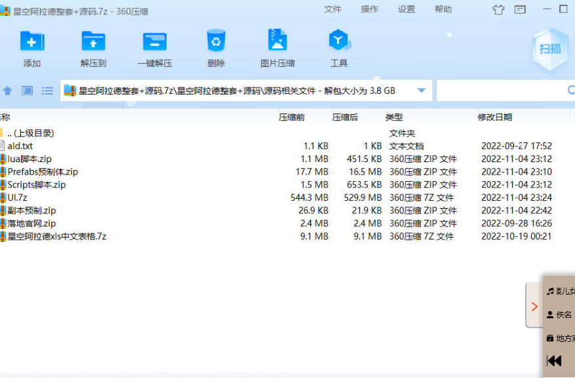Click the previous track button in music widget

554,361
